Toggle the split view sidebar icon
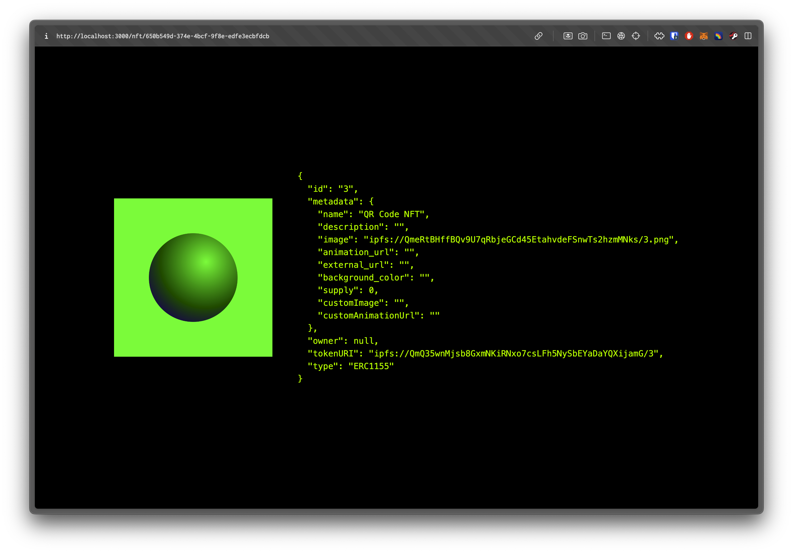 tap(748, 36)
